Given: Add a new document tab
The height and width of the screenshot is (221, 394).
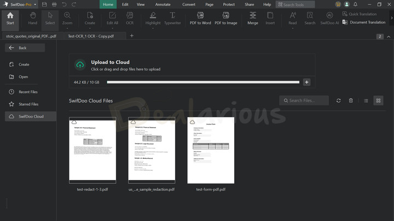Looking at the screenshot, I should 132,36.
